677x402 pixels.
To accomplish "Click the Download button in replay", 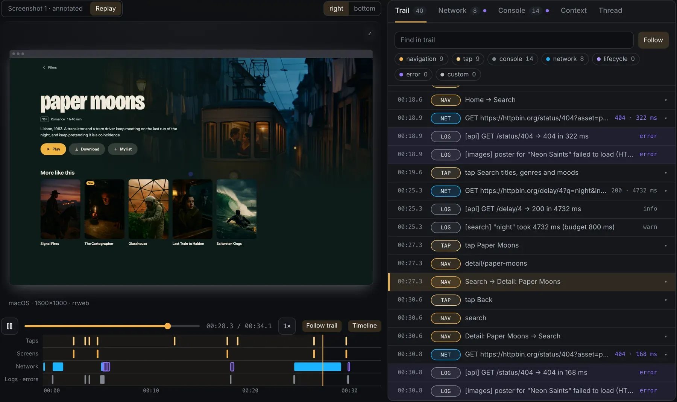I will pyautogui.click(x=87, y=149).
